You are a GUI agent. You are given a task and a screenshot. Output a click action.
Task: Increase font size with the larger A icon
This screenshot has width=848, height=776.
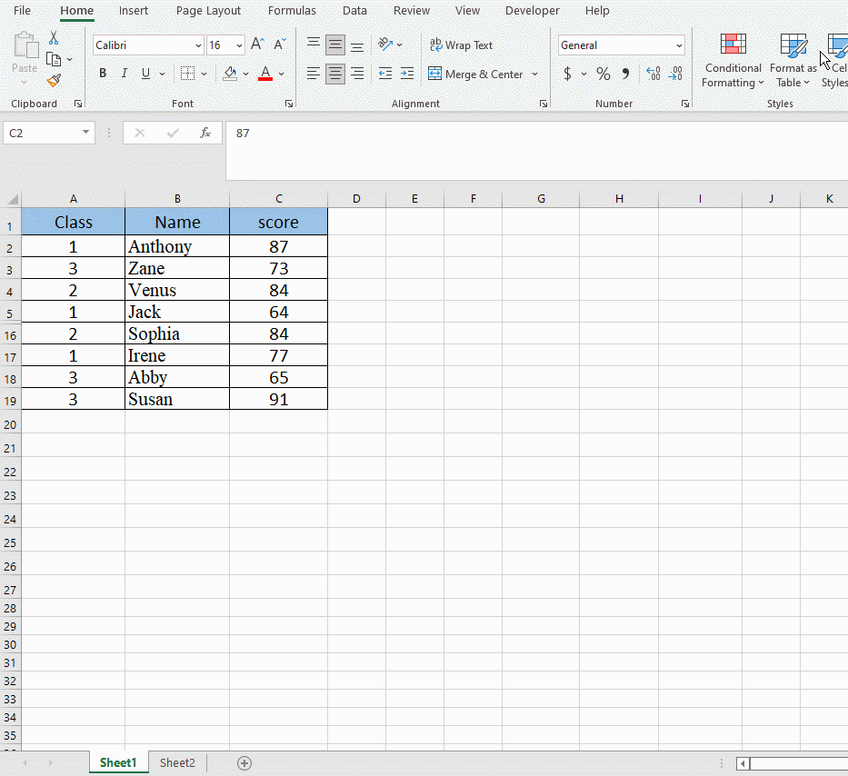click(257, 45)
